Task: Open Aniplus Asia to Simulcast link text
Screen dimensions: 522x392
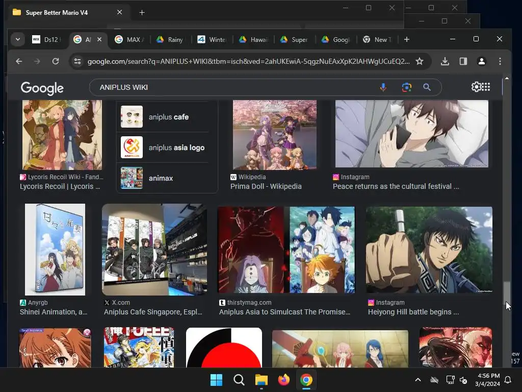Action: (x=284, y=312)
